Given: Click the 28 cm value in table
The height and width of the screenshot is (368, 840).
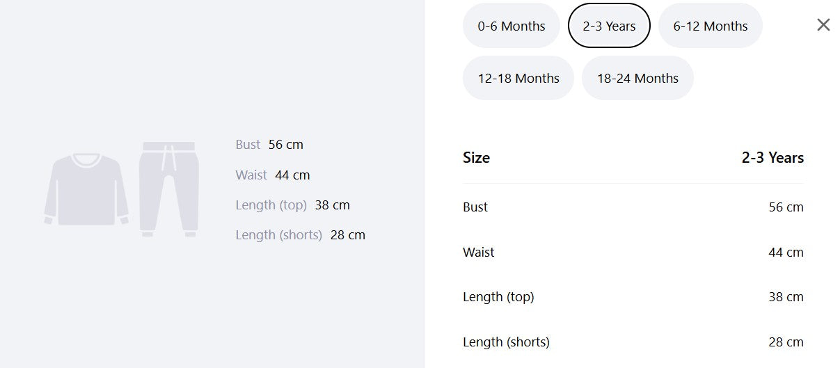Looking at the screenshot, I should pos(786,342).
